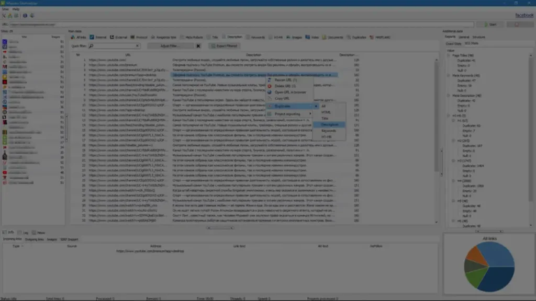This screenshot has height=301, width=536.
Task: Clear the filter with the X icon
Action: tap(198, 46)
